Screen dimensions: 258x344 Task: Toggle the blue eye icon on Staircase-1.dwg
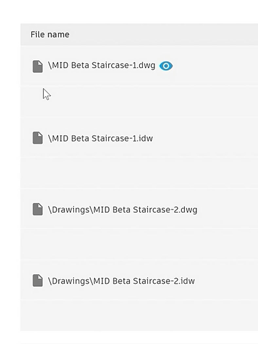tap(166, 66)
